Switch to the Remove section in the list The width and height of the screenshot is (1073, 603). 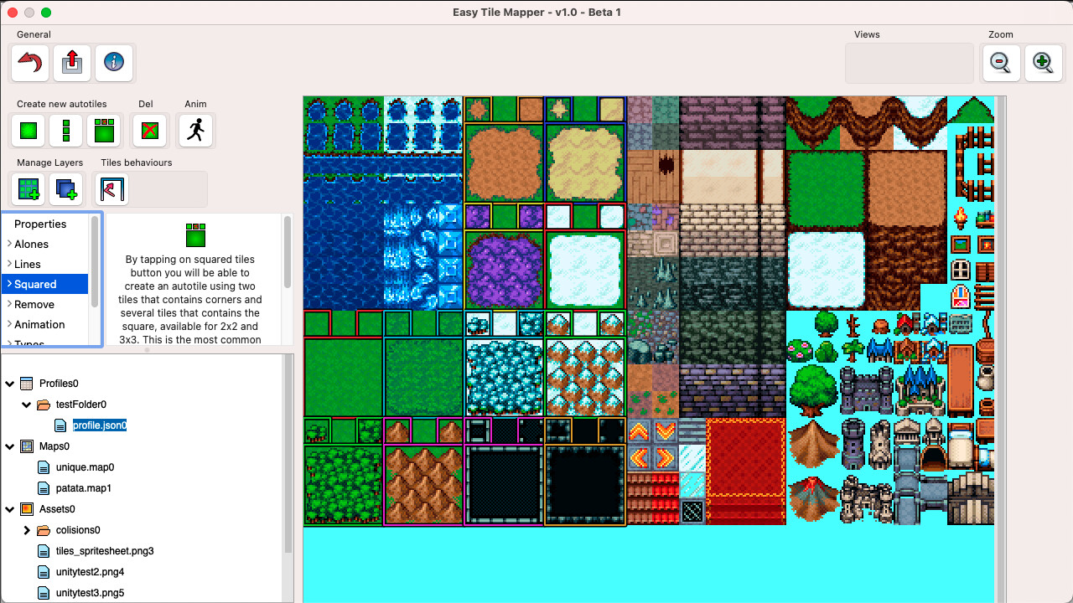(34, 304)
